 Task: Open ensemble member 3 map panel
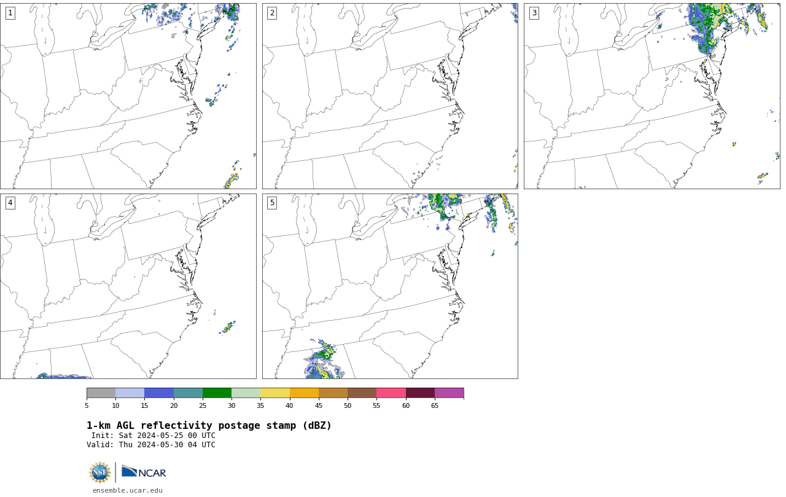coord(652,96)
